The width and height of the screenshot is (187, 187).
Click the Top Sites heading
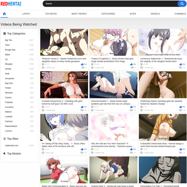click(x=13, y=139)
